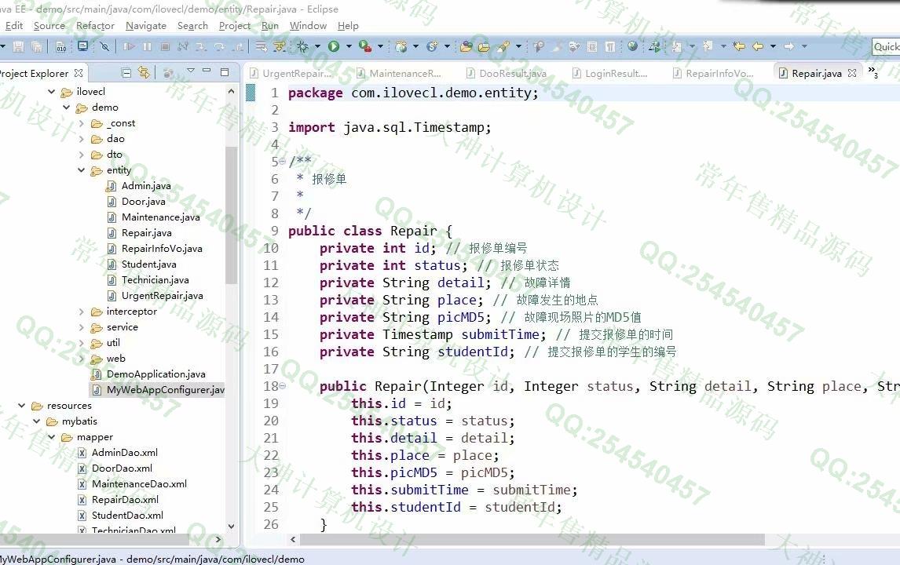900x565 pixels.
Task: Open the Refactor menu
Action: point(95,26)
